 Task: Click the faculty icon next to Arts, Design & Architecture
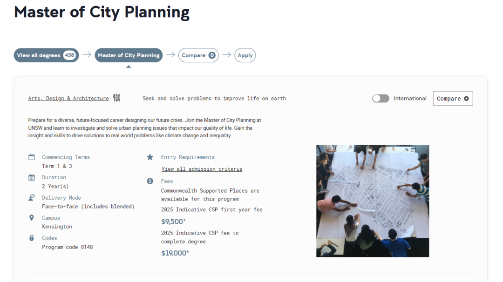117,98
